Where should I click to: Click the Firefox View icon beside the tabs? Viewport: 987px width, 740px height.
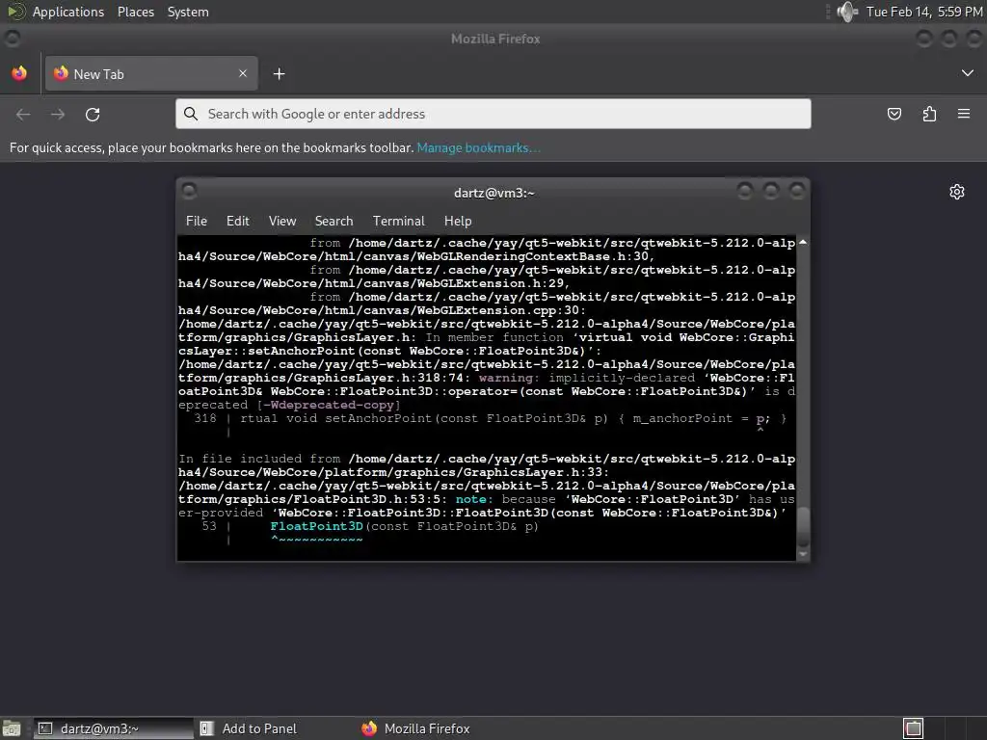tap(19, 73)
